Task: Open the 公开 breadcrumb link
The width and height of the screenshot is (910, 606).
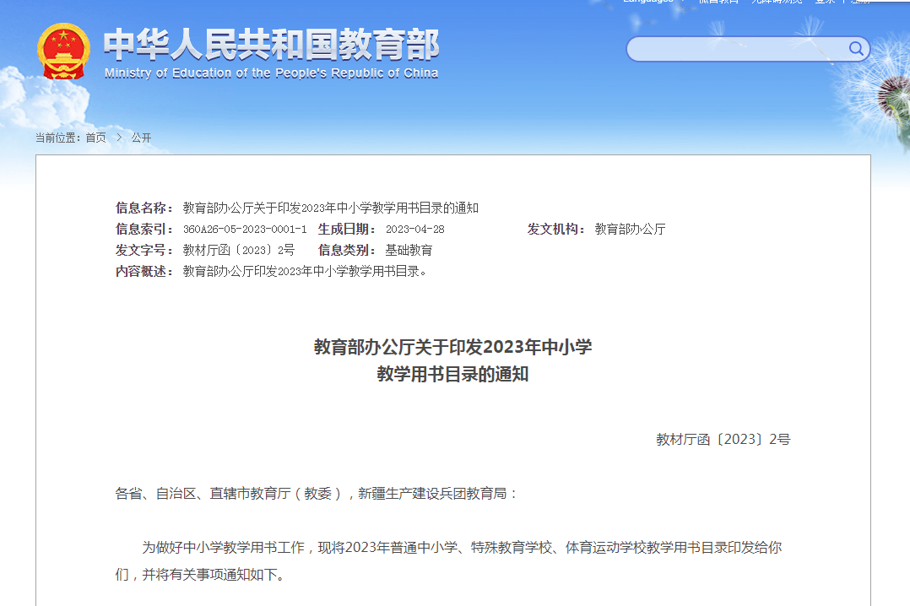Action: (x=141, y=138)
